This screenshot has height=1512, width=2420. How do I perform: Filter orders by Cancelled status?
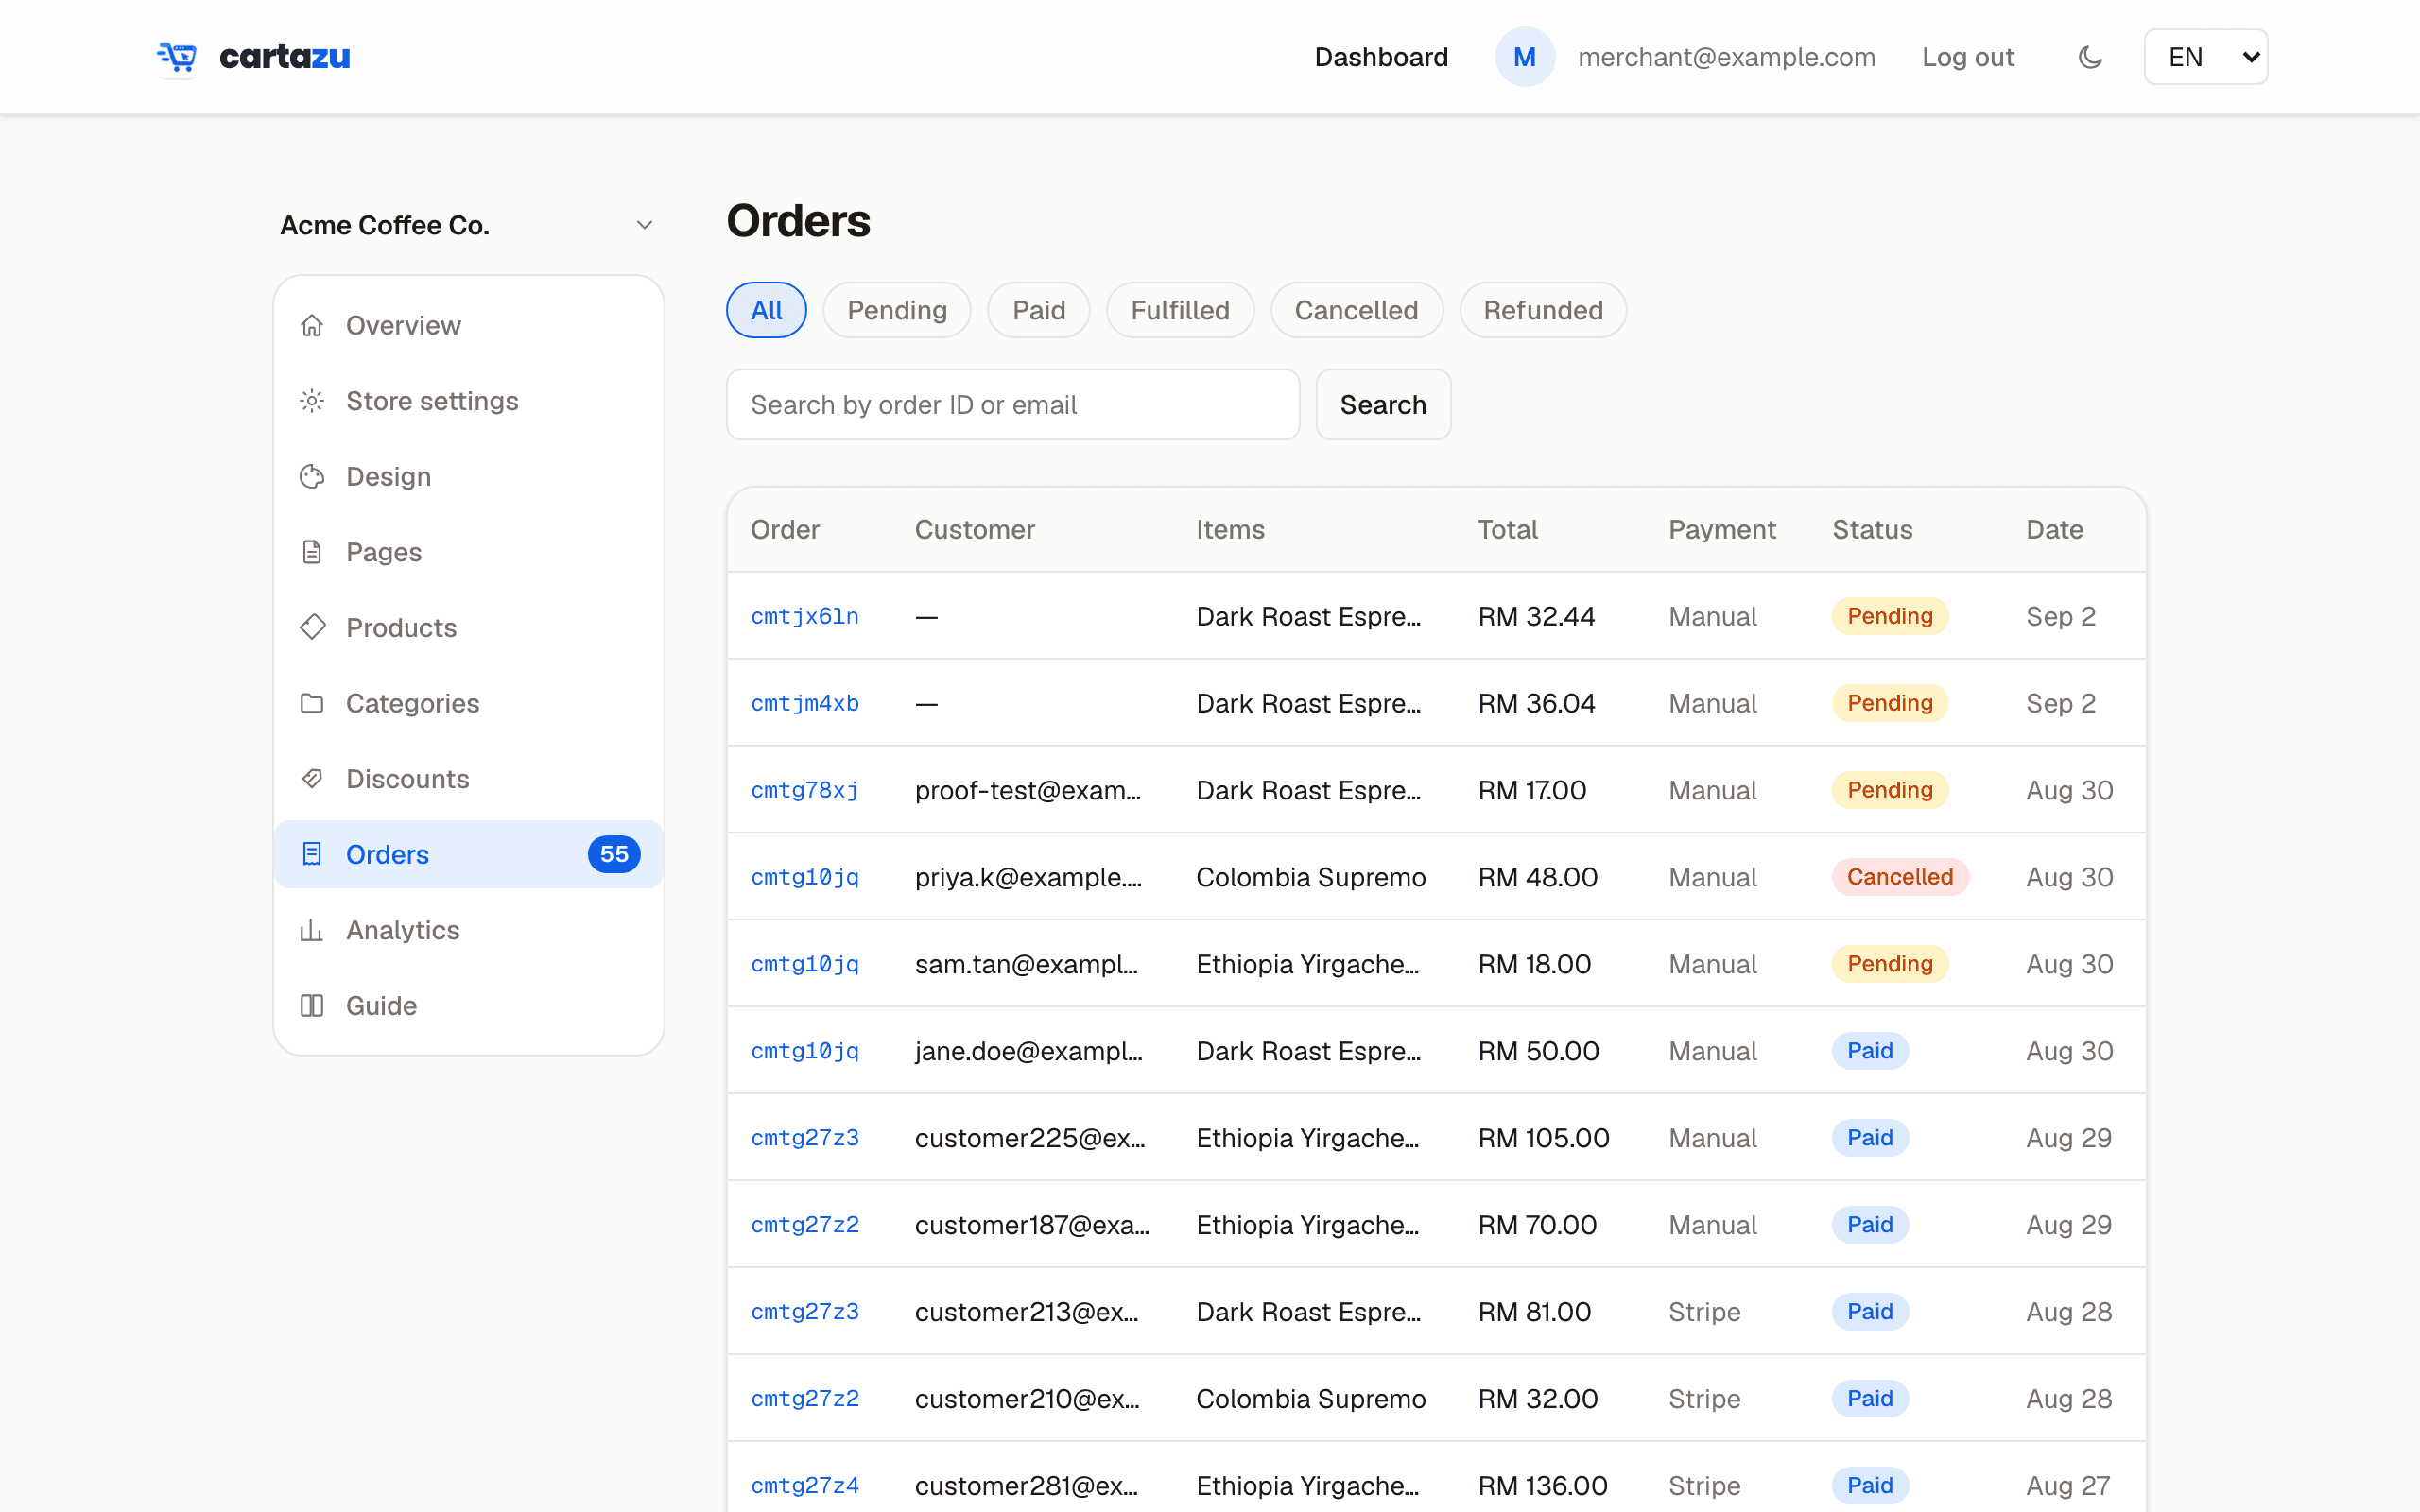[1356, 310]
